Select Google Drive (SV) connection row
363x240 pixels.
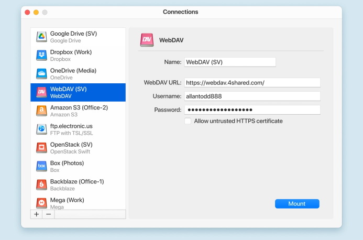tap(78, 37)
